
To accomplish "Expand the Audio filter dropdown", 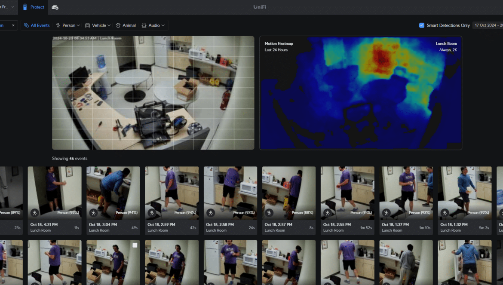I will [x=153, y=25].
